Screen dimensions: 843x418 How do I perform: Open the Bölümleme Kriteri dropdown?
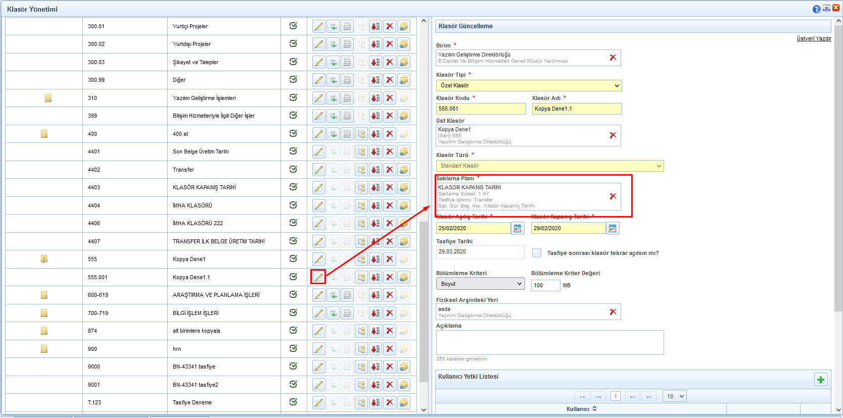click(x=480, y=284)
